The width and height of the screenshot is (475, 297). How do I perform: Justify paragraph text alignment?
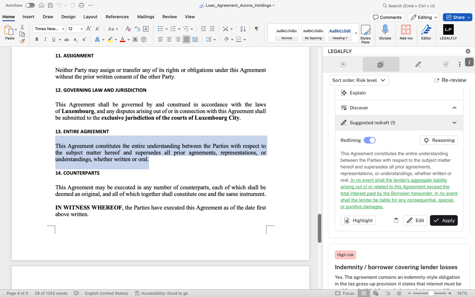coord(186,39)
